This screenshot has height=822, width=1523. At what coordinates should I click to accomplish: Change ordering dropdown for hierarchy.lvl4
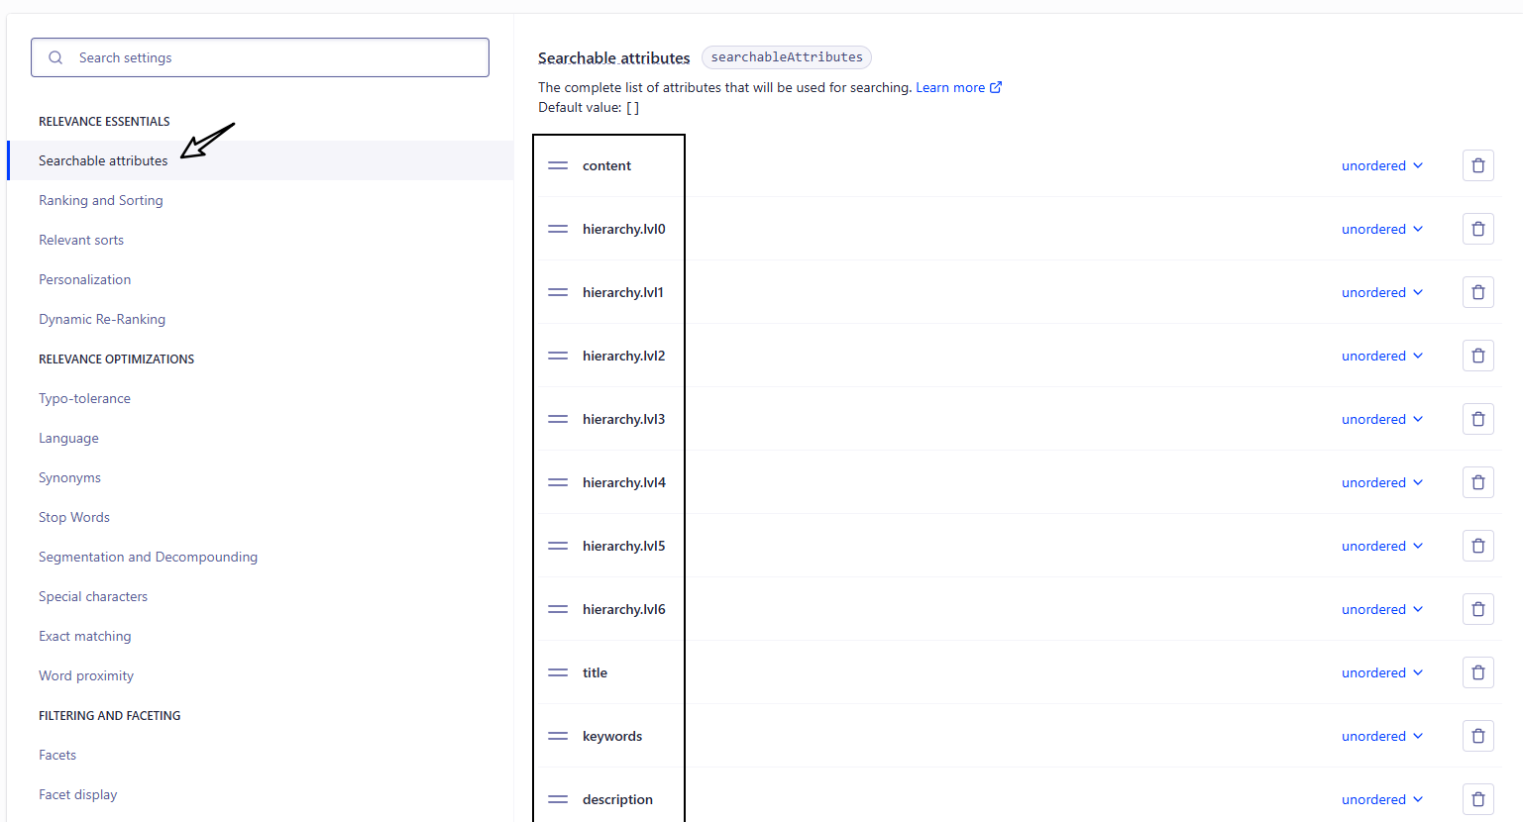[x=1381, y=482]
